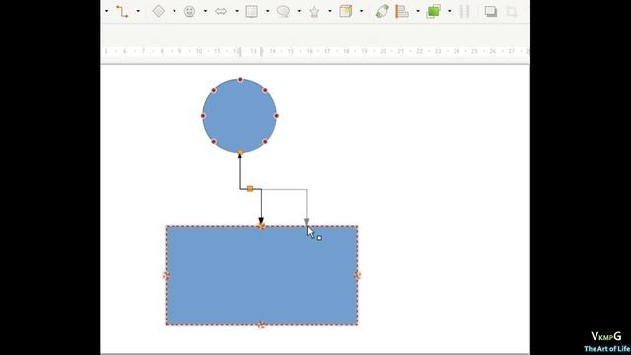Screen dimensions: 631x355
Task: Select the 3D Objects cube tool
Action: [346, 11]
